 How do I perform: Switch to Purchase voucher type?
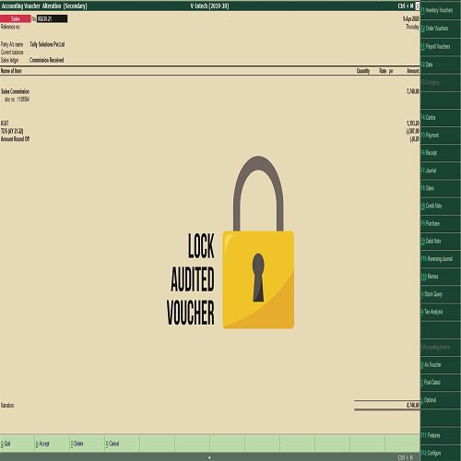click(441, 223)
